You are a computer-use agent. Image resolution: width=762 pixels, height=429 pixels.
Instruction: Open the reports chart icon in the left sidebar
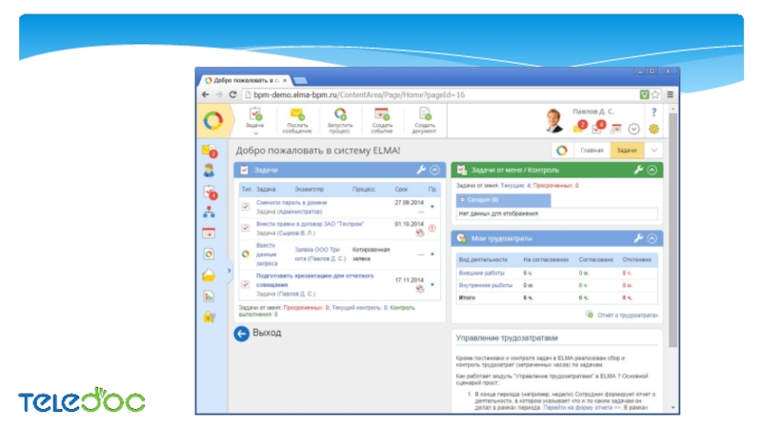click(209, 296)
